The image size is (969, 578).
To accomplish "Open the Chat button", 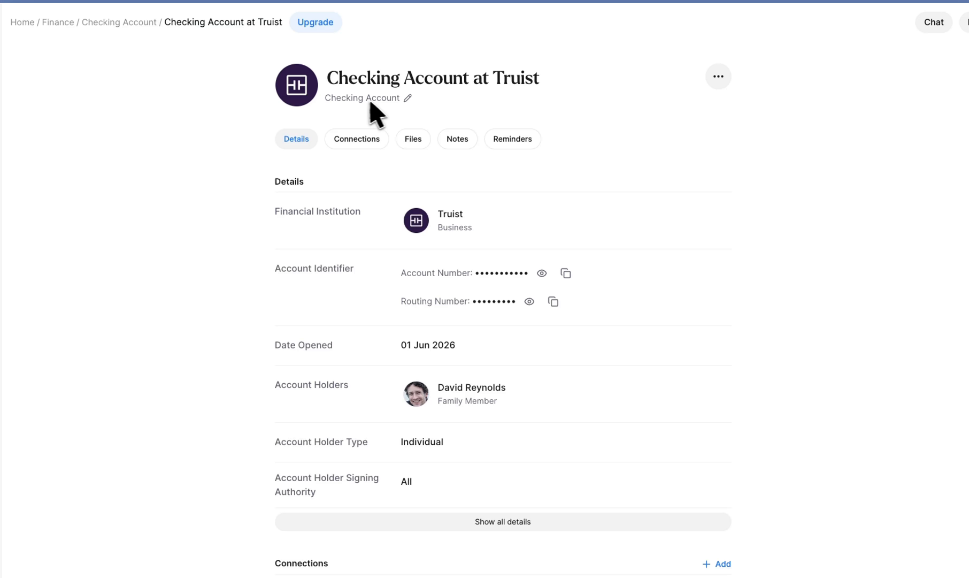I will tap(933, 22).
